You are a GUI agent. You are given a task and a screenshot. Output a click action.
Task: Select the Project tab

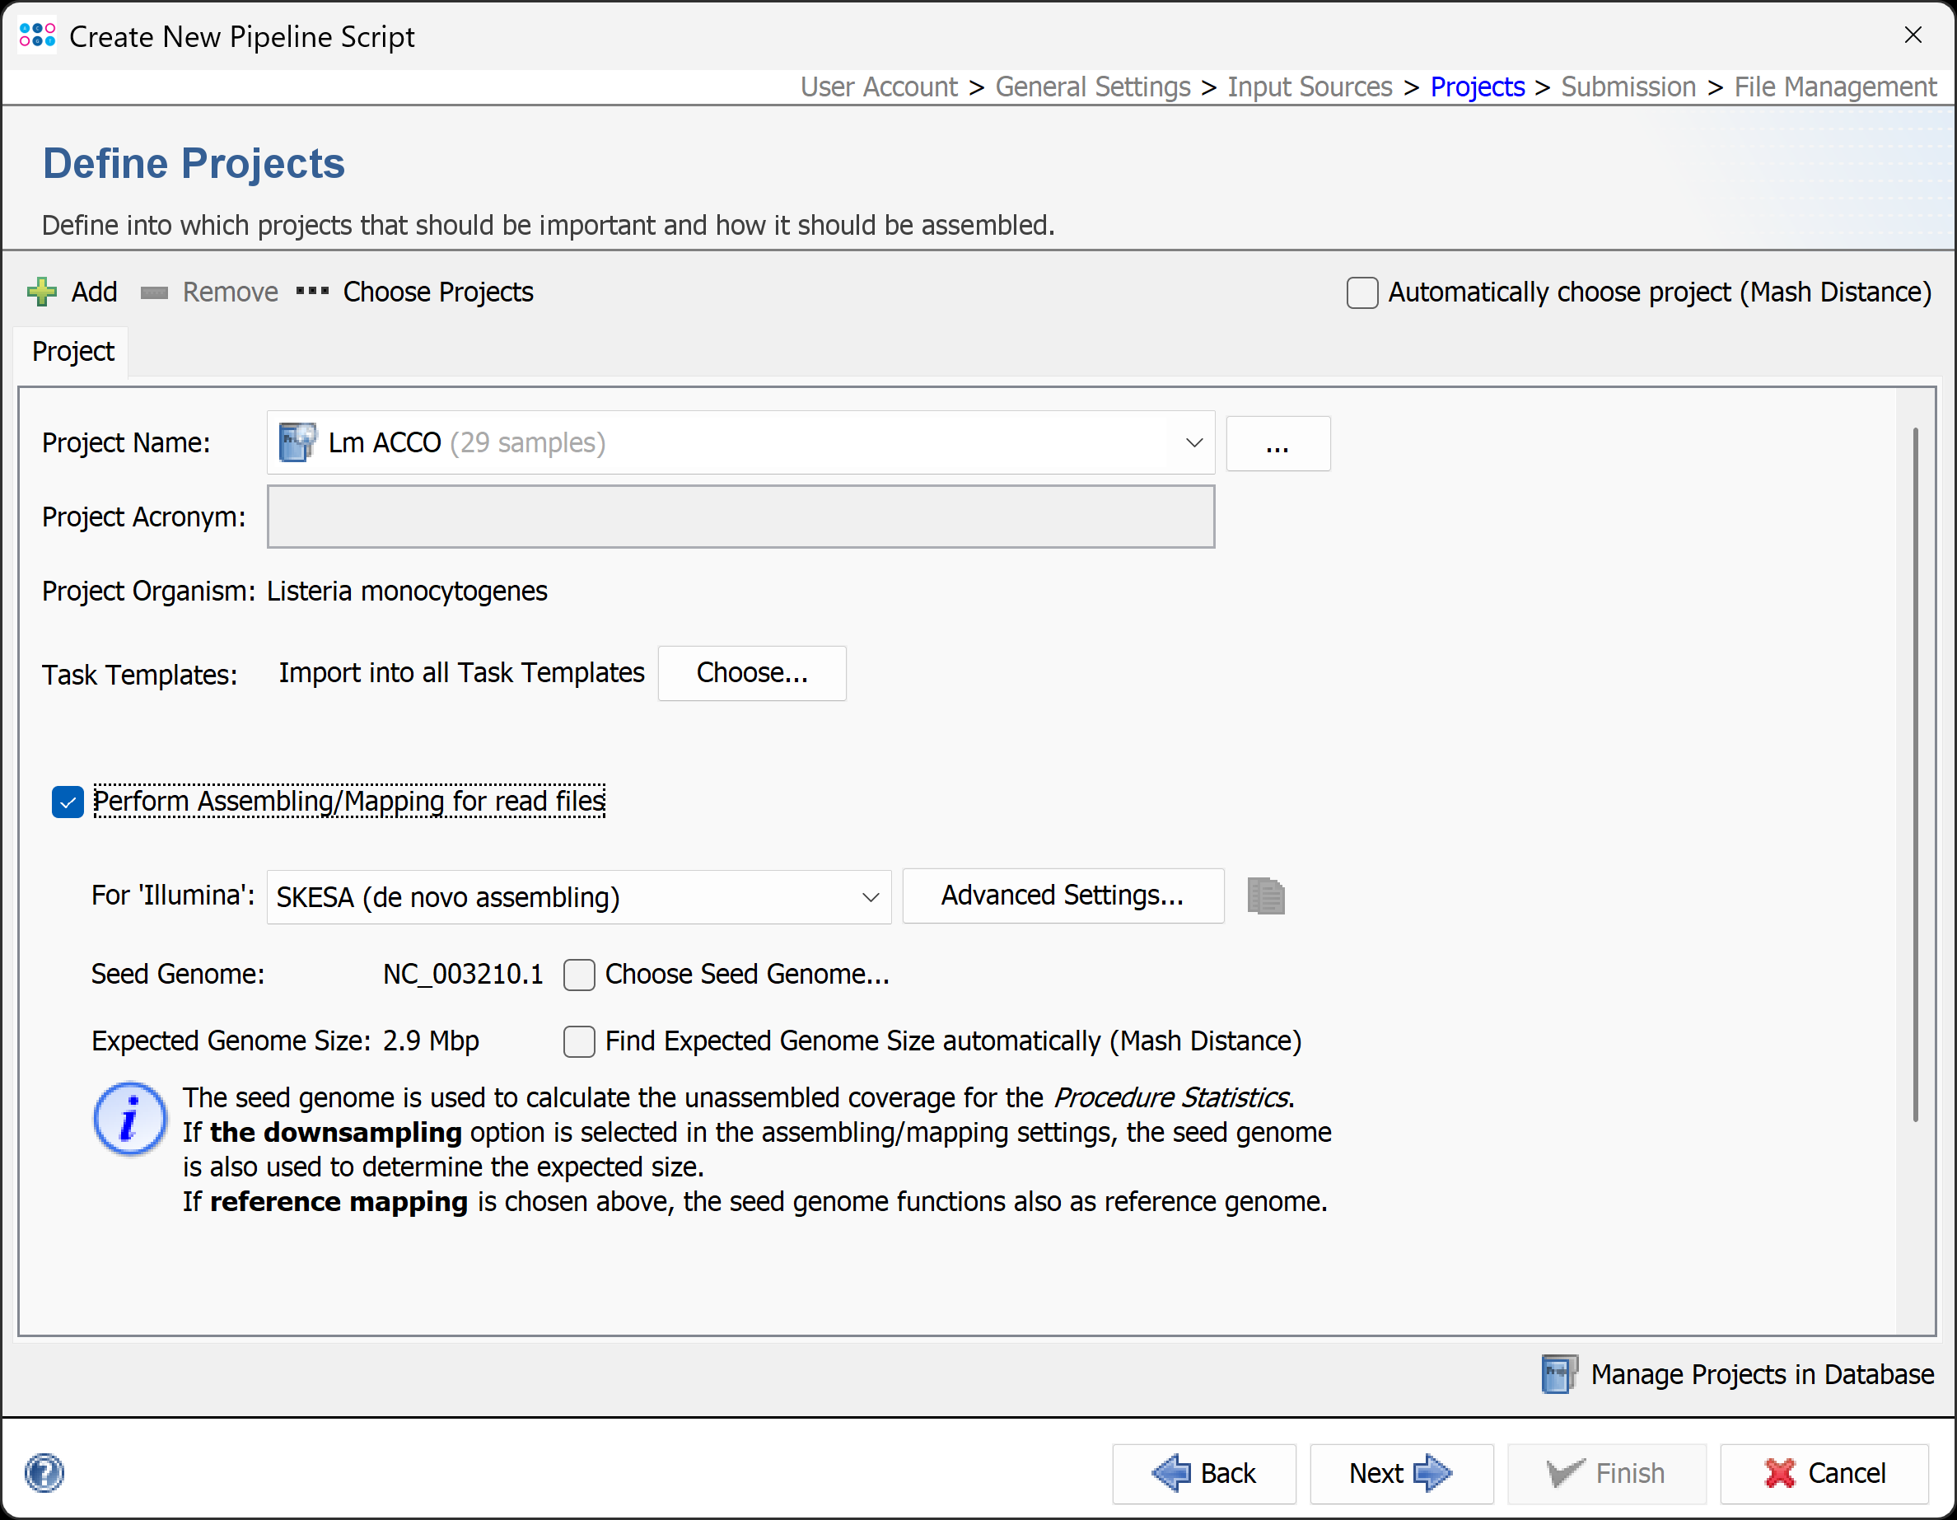click(x=73, y=351)
